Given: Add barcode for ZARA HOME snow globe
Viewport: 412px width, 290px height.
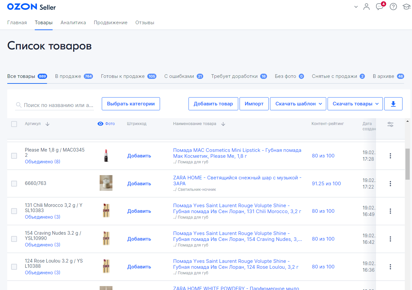Looking at the screenshot, I should [139, 184].
